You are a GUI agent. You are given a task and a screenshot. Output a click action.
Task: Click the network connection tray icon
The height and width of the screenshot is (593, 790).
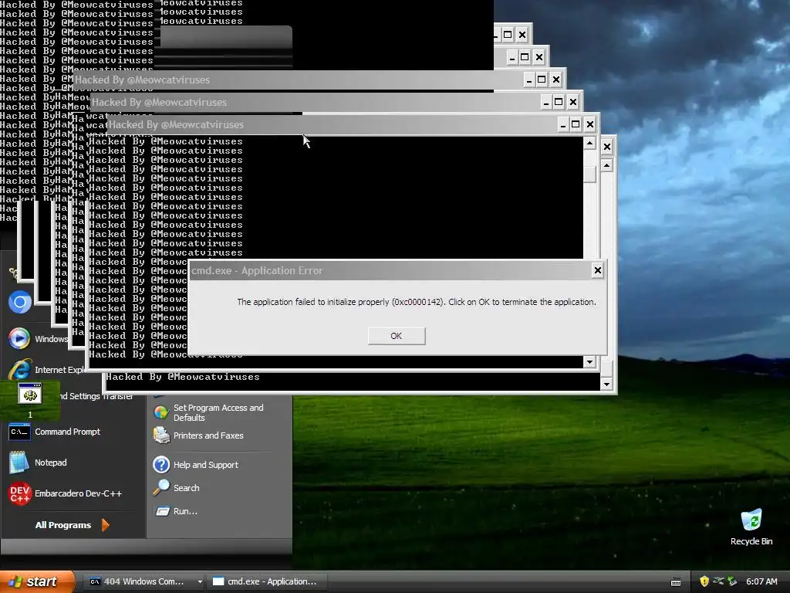pos(718,581)
